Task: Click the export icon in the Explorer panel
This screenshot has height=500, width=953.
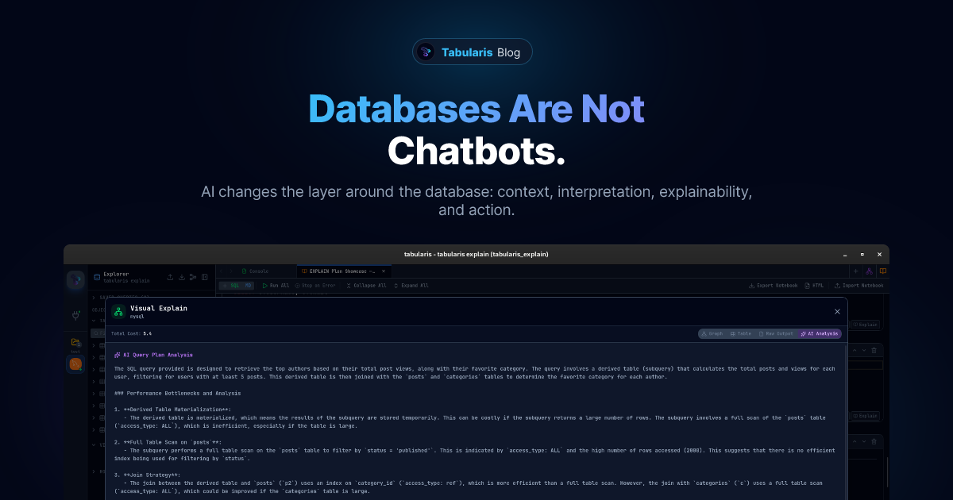Action: click(170, 277)
